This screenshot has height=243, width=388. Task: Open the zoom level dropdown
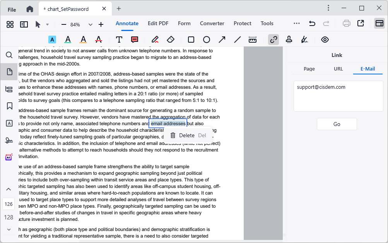click(91, 24)
